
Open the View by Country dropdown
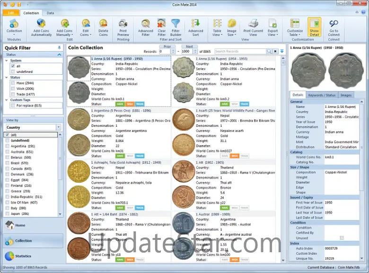pos(59,127)
